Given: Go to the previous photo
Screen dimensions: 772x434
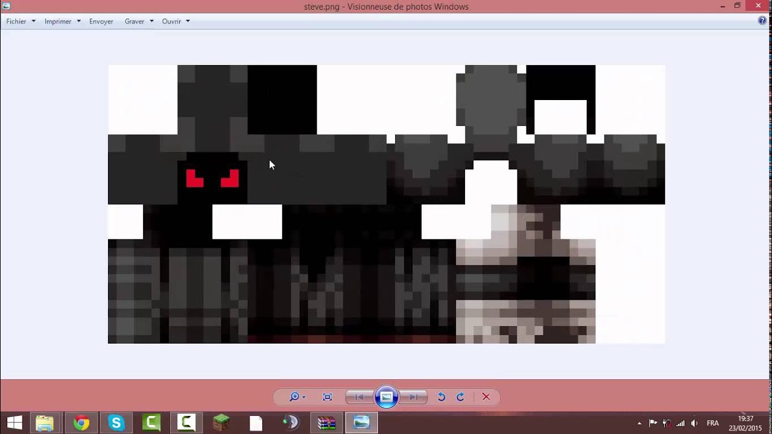Looking at the screenshot, I should tap(359, 397).
